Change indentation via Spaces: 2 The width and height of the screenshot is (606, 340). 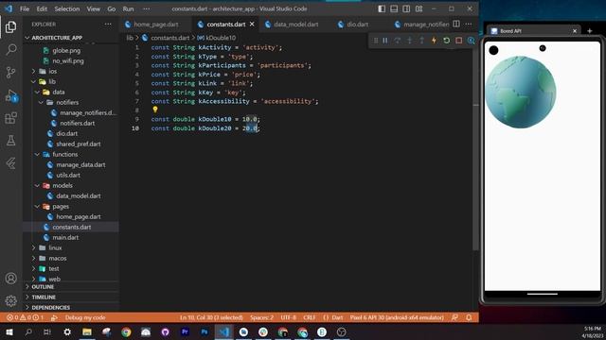point(261,317)
